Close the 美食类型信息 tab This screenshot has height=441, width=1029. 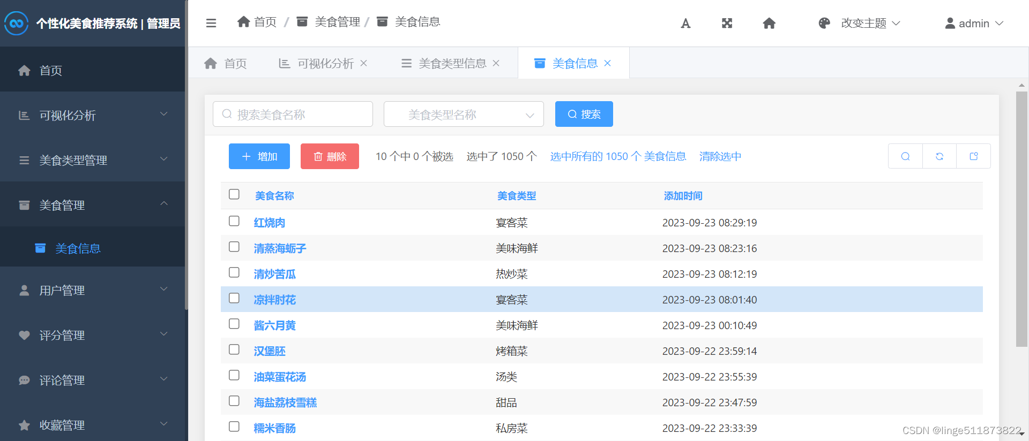click(496, 63)
